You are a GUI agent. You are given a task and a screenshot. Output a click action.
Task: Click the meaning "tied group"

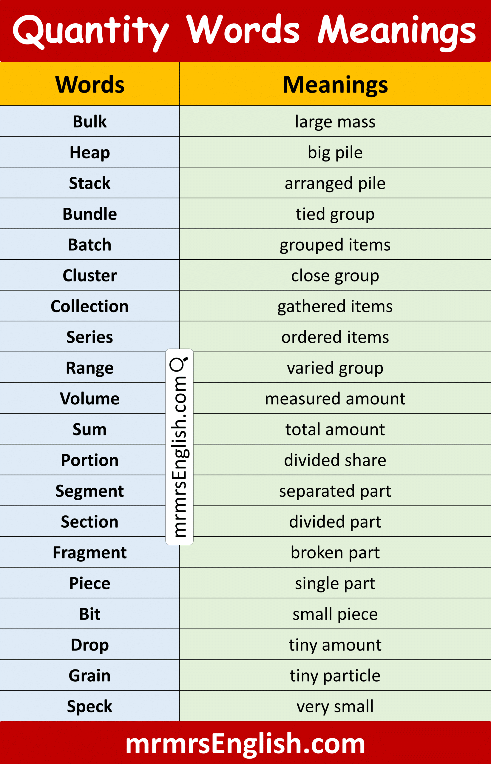pos(335,214)
